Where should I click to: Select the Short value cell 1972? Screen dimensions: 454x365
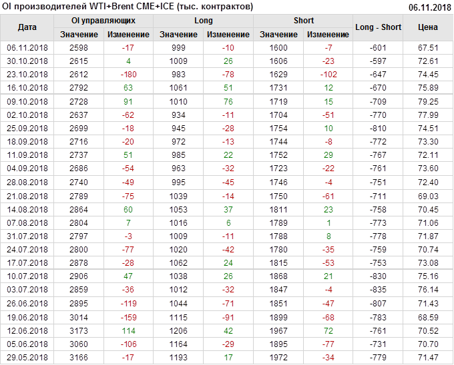tap(279, 358)
